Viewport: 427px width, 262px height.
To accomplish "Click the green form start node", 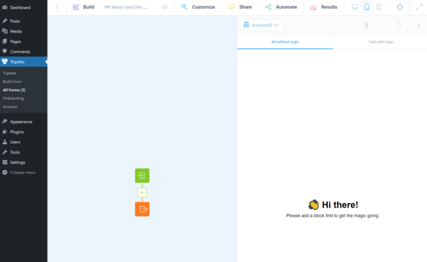I will [x=142, y=176].
